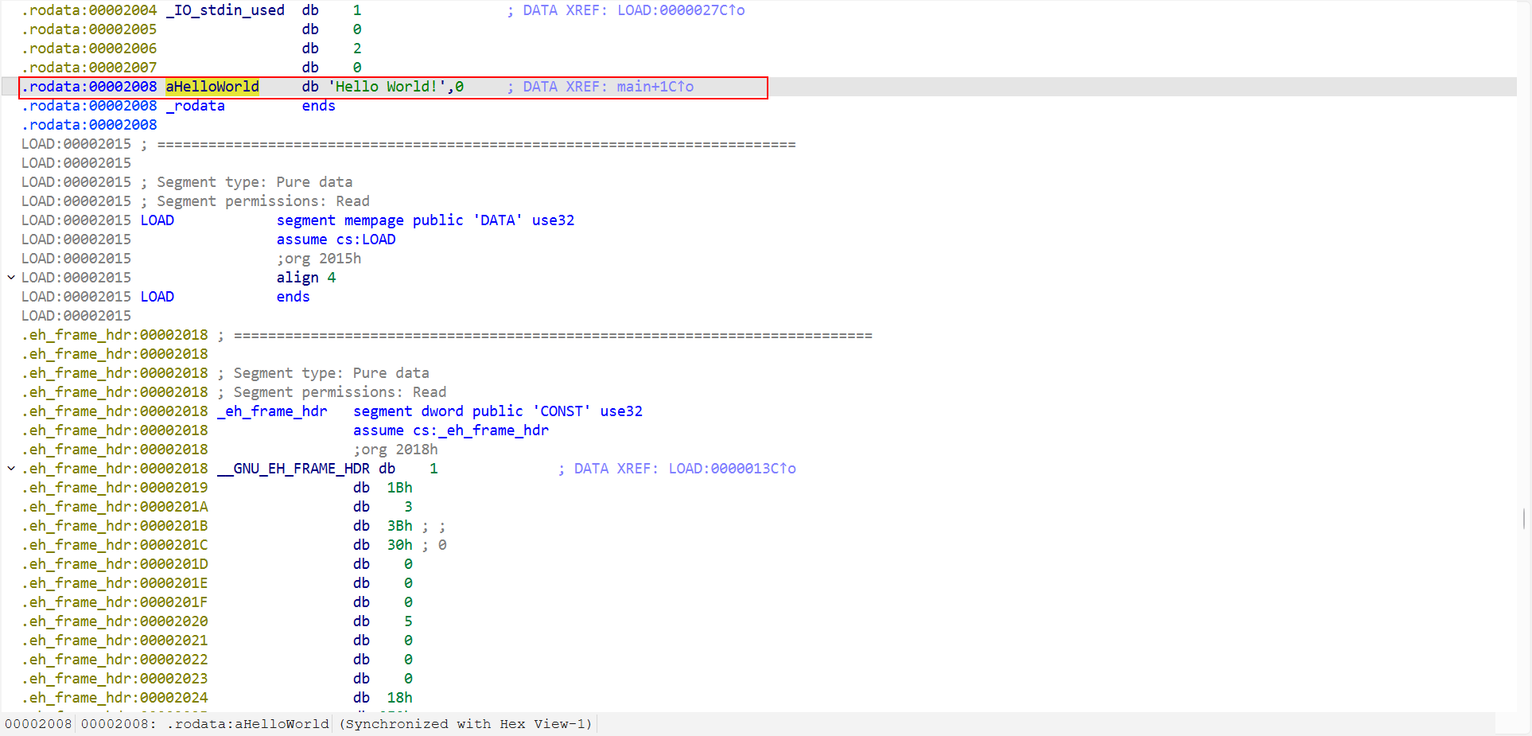1532x736 pixels.
Task: Follow the LOAD:0000027C↑o cross reference
Action: (x=682, y=10)
